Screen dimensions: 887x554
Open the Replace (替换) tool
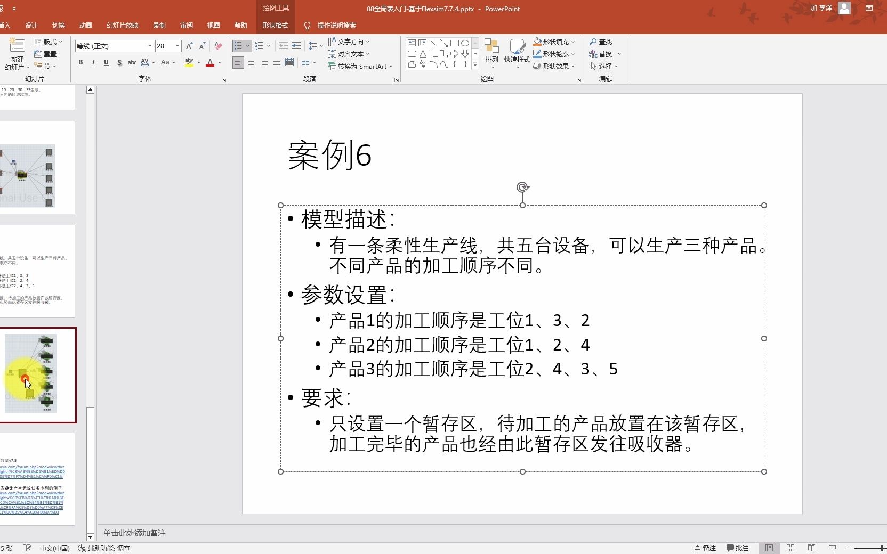click(x=603, y=54)
